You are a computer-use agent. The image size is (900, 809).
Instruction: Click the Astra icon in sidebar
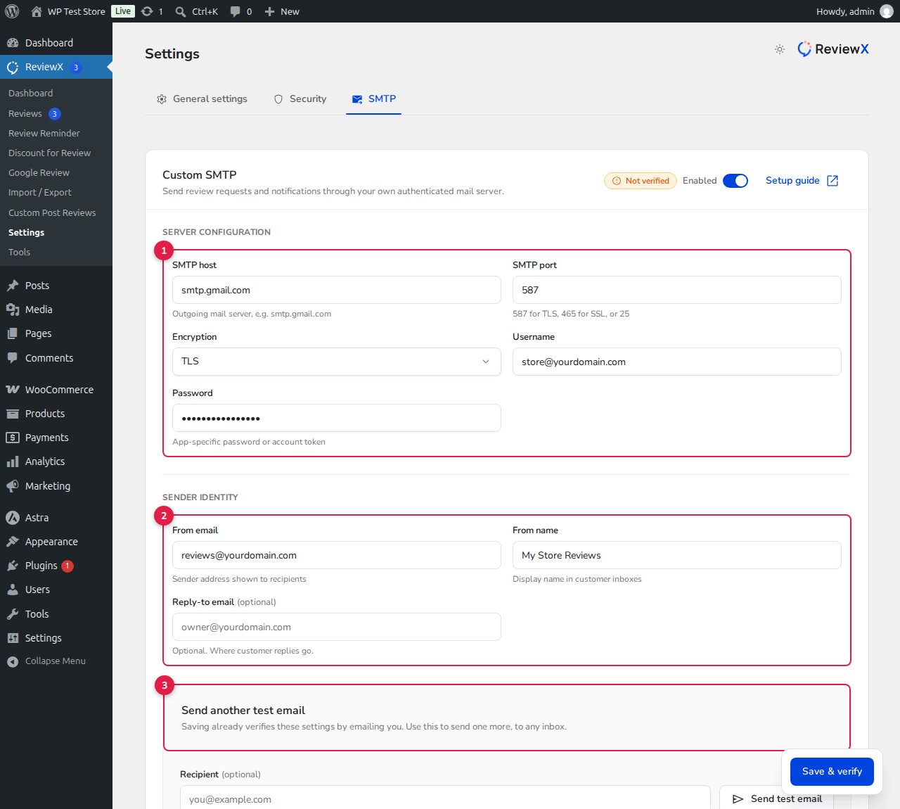[13, 518]
